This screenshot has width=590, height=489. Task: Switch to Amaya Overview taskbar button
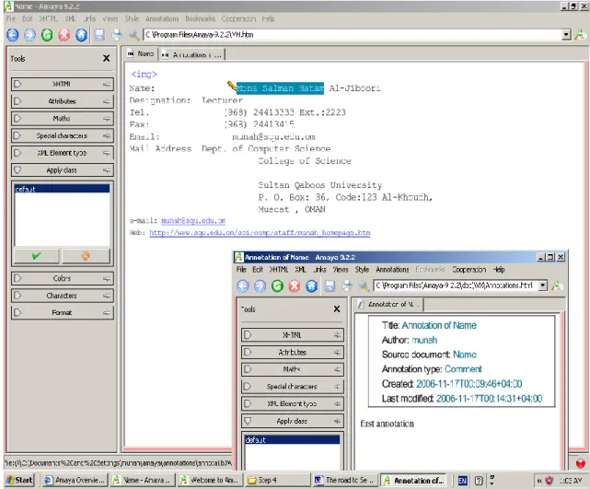pos(75,480)
